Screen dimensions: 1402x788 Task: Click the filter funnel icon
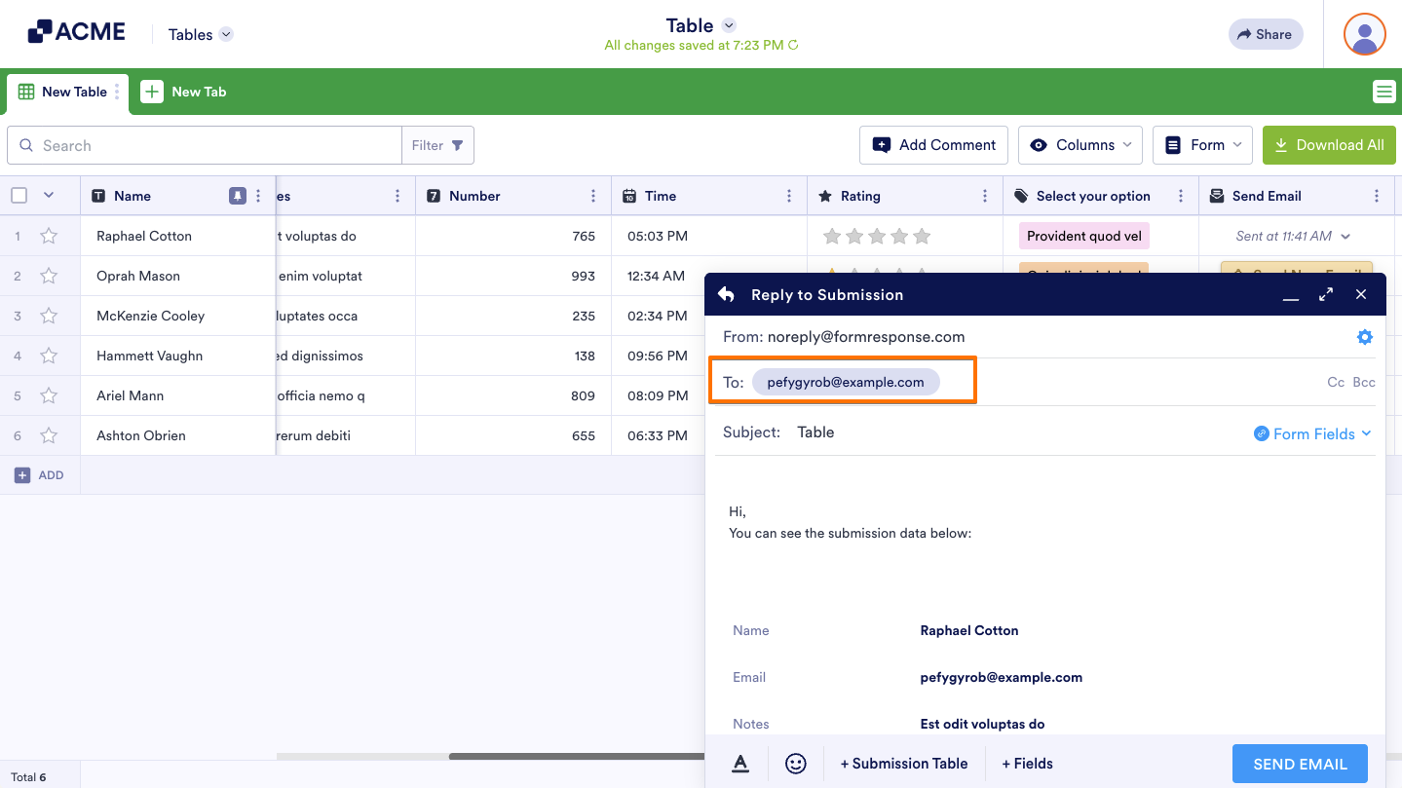click(x=458, y=145)
